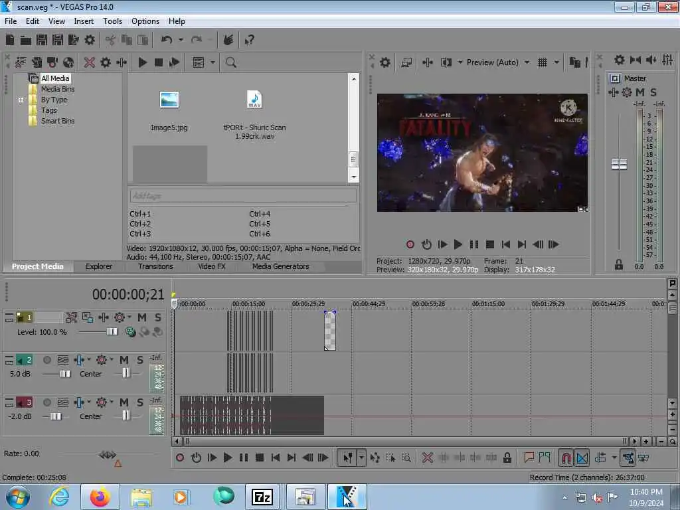Toggle split screen view in preview
Viewport: 680px width, 510px height.
tap(446, 62)
